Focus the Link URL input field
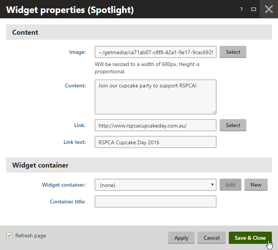 coord(155,125)
